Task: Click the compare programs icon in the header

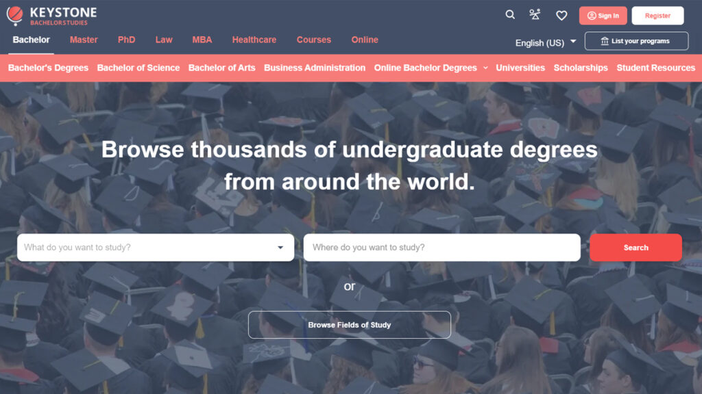Action: point(535,15)
